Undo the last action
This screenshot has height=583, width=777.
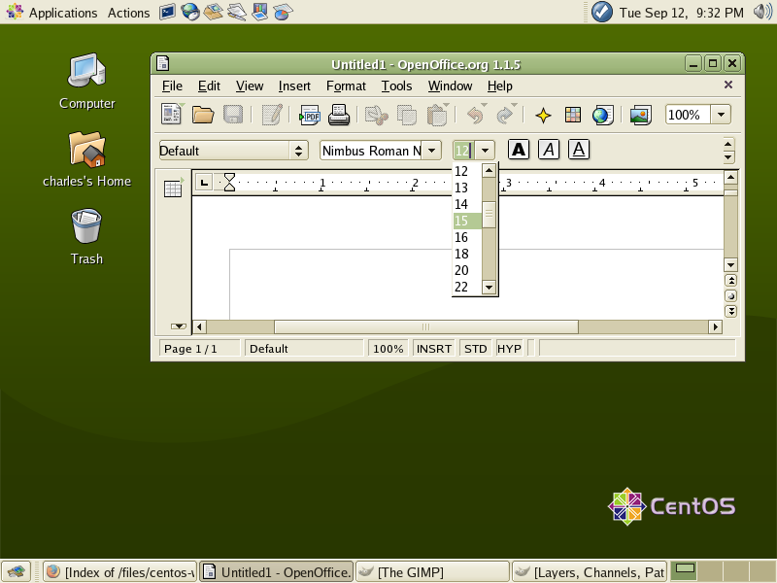[x=475, y=115]
